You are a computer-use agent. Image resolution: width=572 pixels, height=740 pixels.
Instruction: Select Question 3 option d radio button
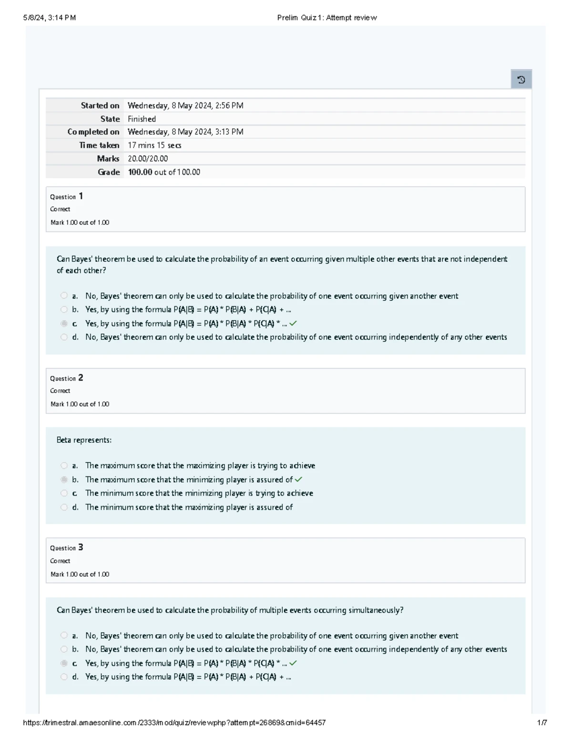[x=64, y=677]
